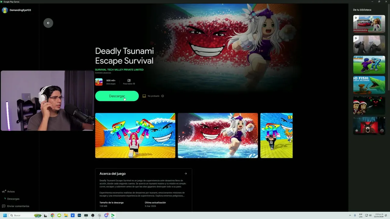Open the gorilla game in library
The width and height of the screenshot is (390, 219).
[369, 44]
